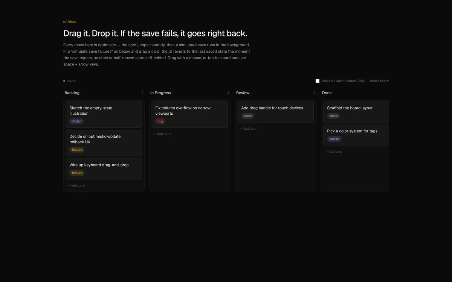Click the KANBAN label above the heading
Image resolution: width=452 pixels, height=282 pixels.
(70, 22)
